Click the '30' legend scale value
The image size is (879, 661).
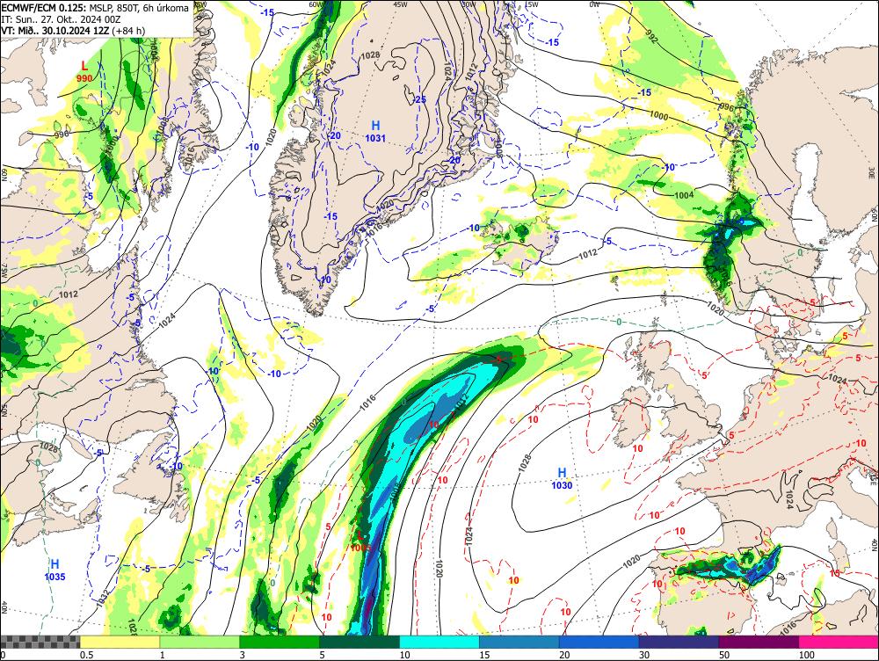644,655
